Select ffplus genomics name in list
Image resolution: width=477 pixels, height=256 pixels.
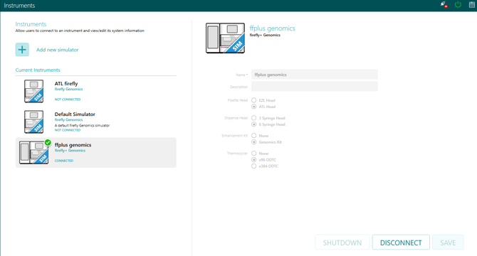[x=73, y=145]
